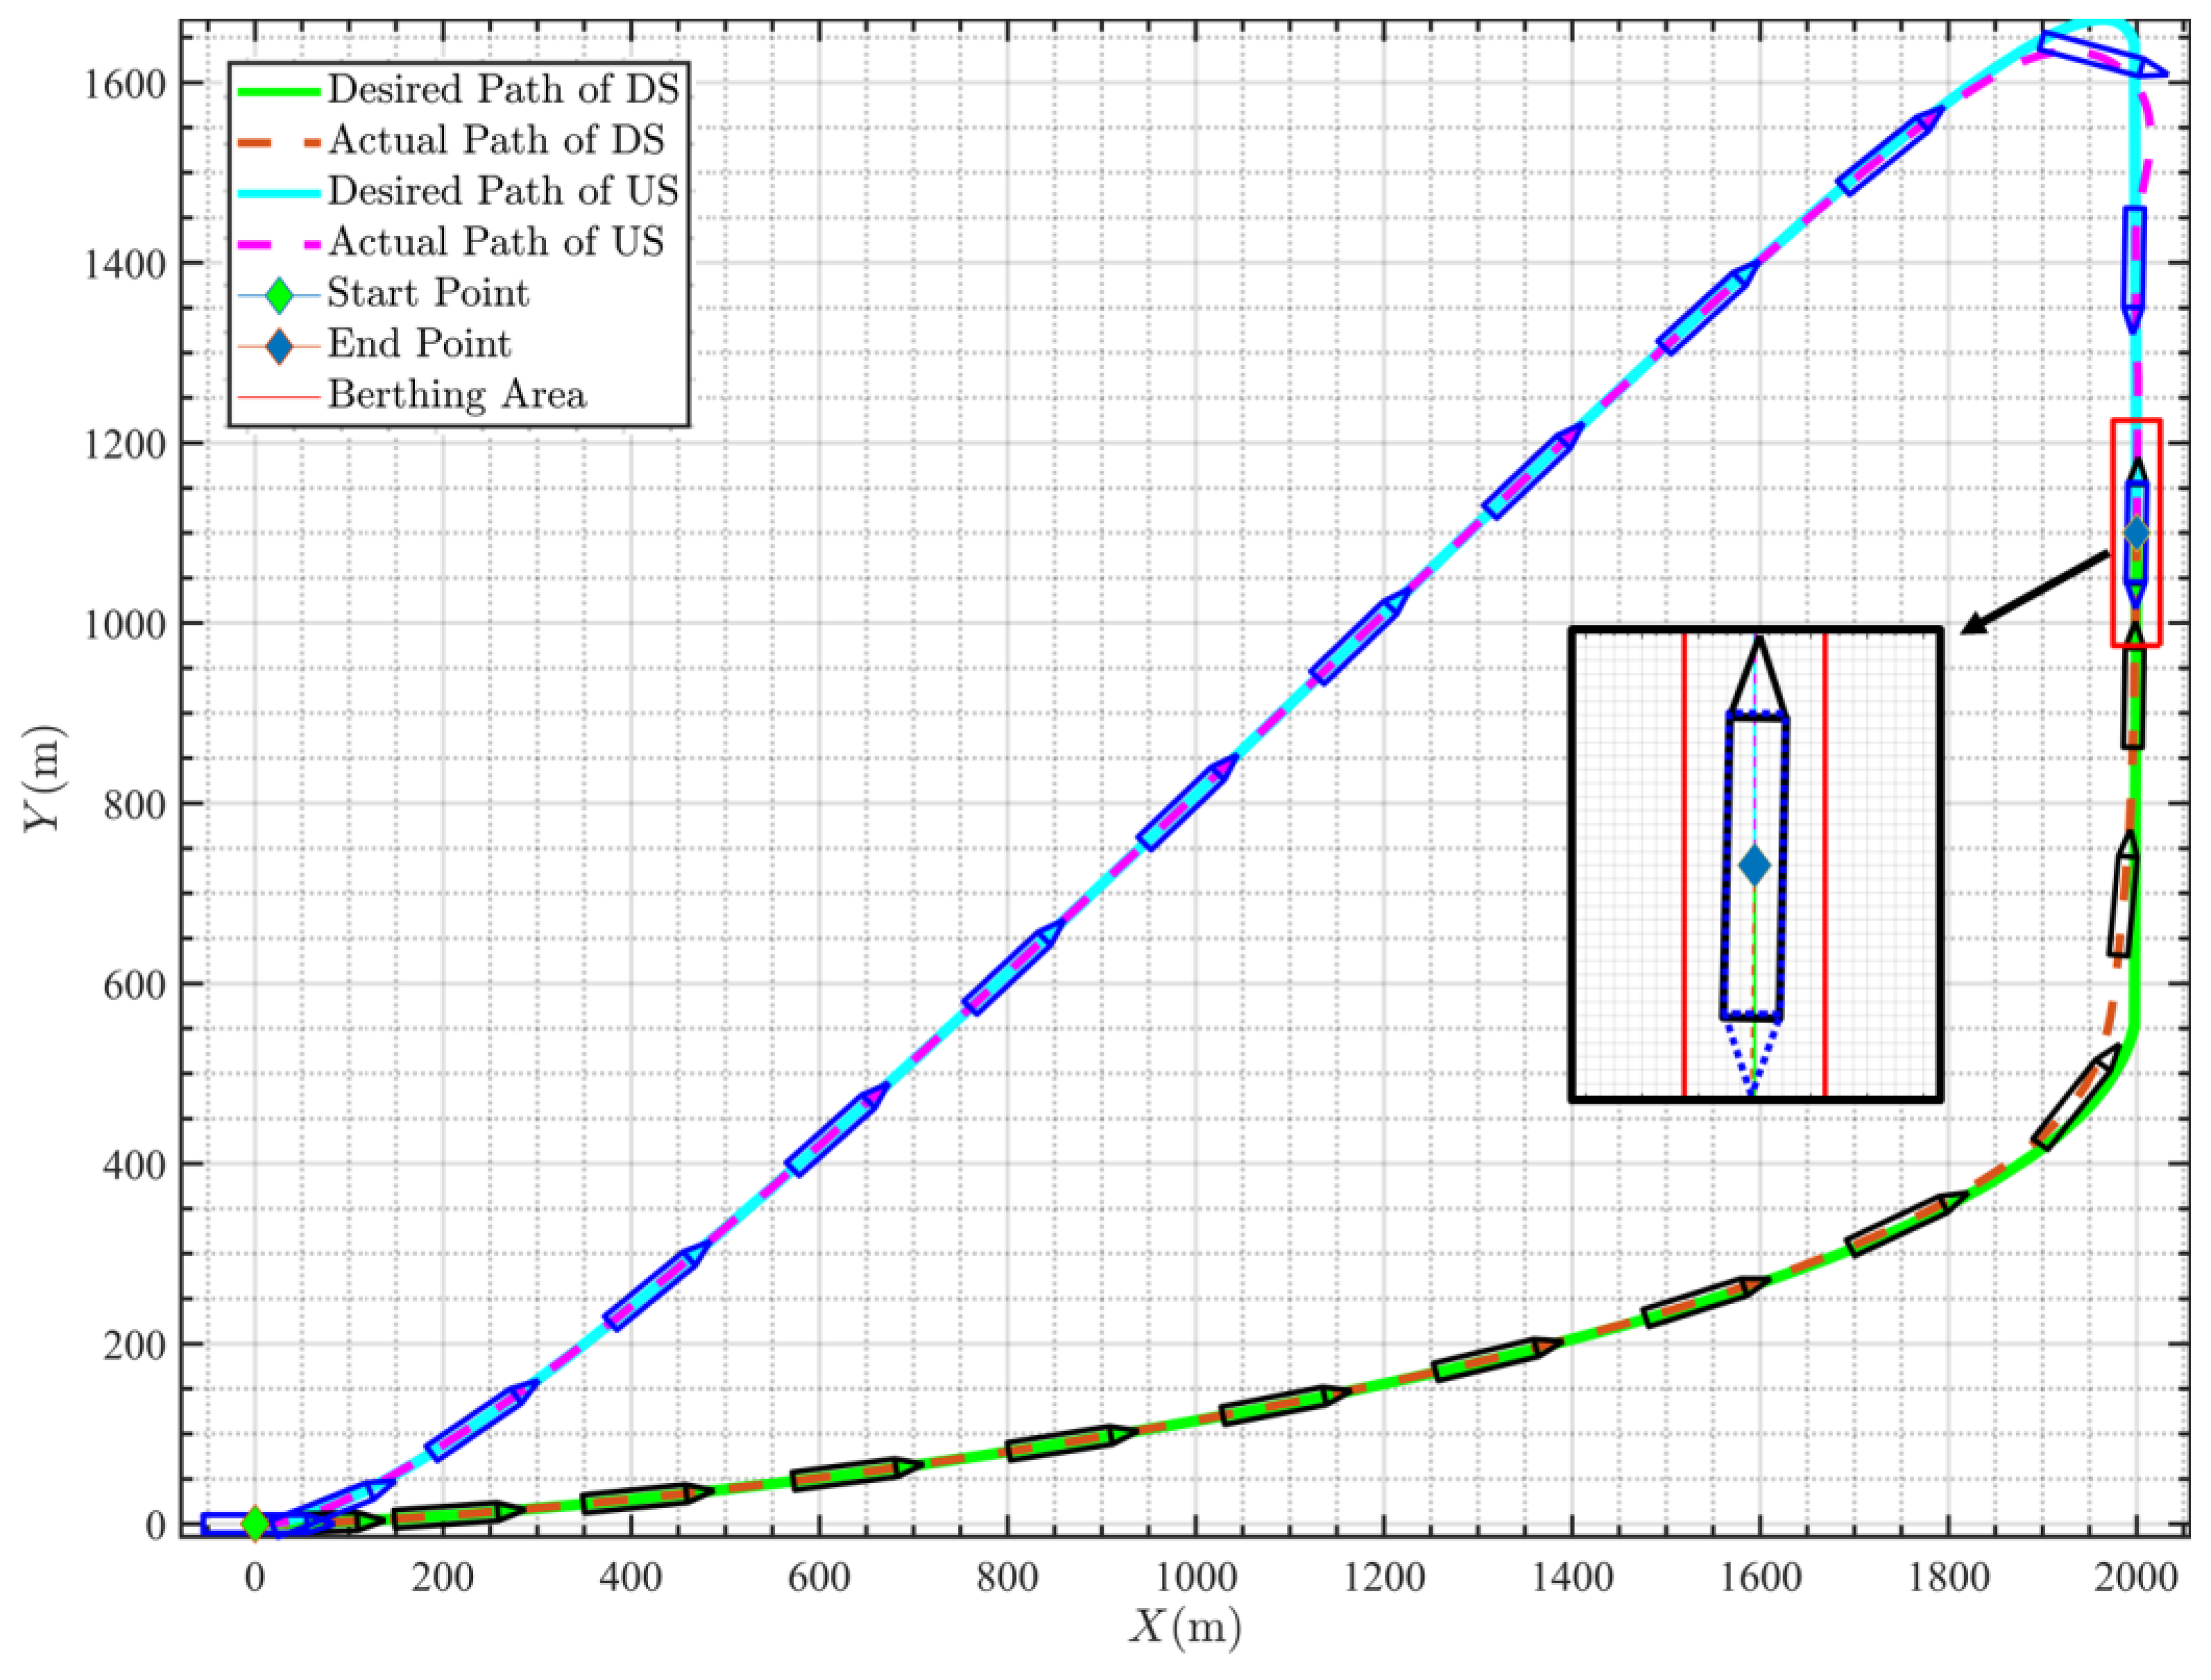Click the Y(m) vertical axis label
2211x1680 pixels.
(46, 779)
